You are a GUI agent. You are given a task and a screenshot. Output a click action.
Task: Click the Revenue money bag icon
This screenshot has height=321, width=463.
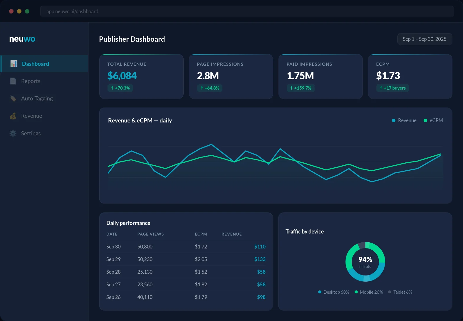13,116
